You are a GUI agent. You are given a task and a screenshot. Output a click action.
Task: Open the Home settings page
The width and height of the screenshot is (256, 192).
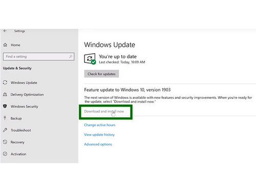tap(15, 45)
